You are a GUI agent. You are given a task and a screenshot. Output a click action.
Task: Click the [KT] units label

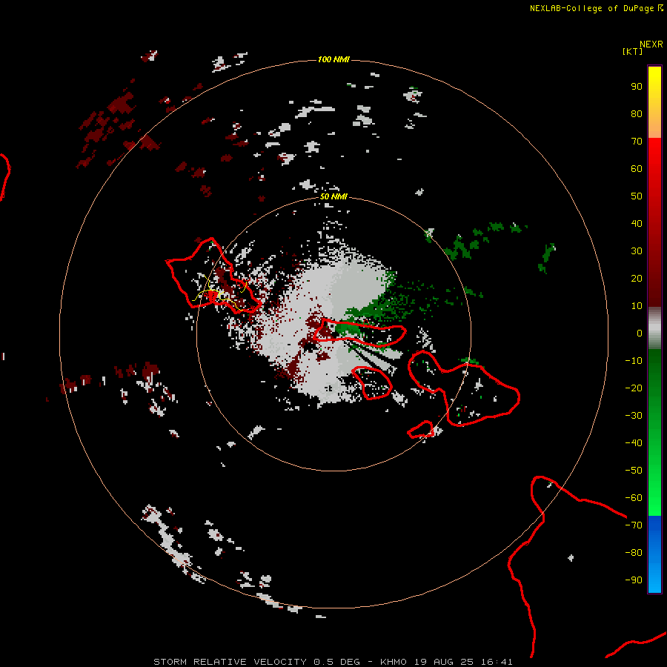coord(633,51)
